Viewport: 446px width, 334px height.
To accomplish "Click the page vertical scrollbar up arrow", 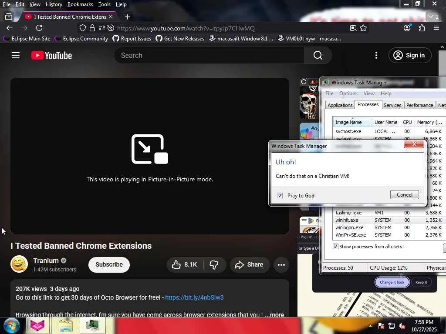I will click(443, 47).
